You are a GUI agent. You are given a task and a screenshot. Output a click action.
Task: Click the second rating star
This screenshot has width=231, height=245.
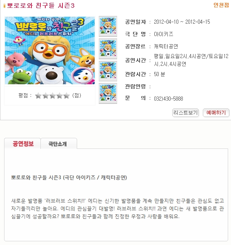(x=46, y=96)
